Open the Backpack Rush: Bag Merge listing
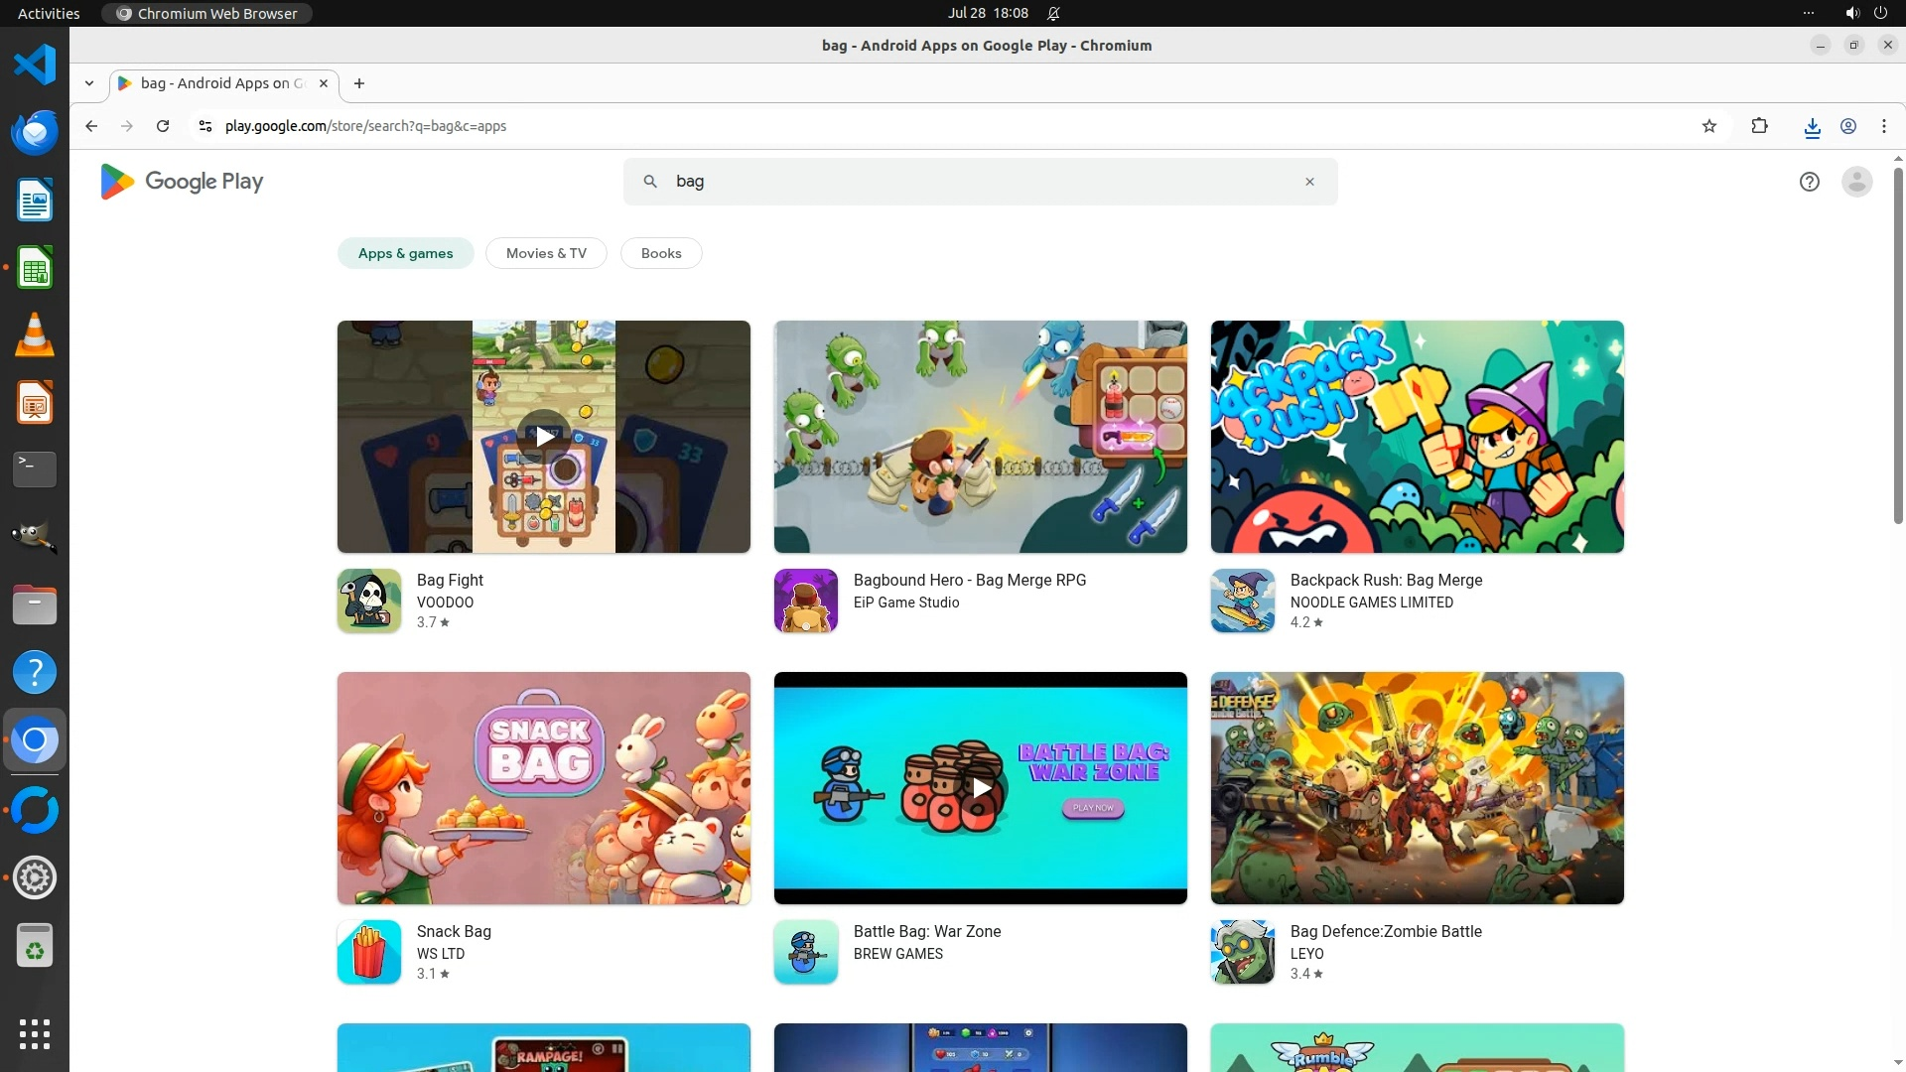This screenshot has width=1906, height=1072. [x=1386, y=580]
